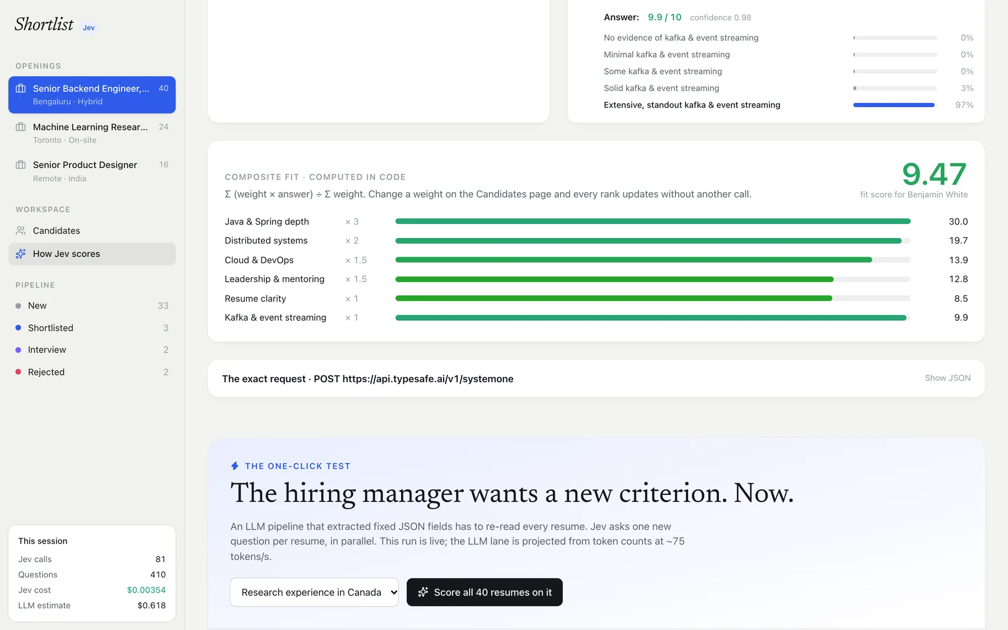Viewport: 1008px width, 630px height.
Task: Click the Extensive standout kafka 97% bar
Action: [895, 105]
